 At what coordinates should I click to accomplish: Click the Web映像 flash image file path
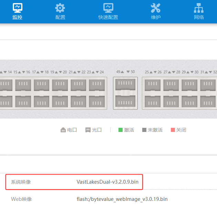(x=122, y=199)
